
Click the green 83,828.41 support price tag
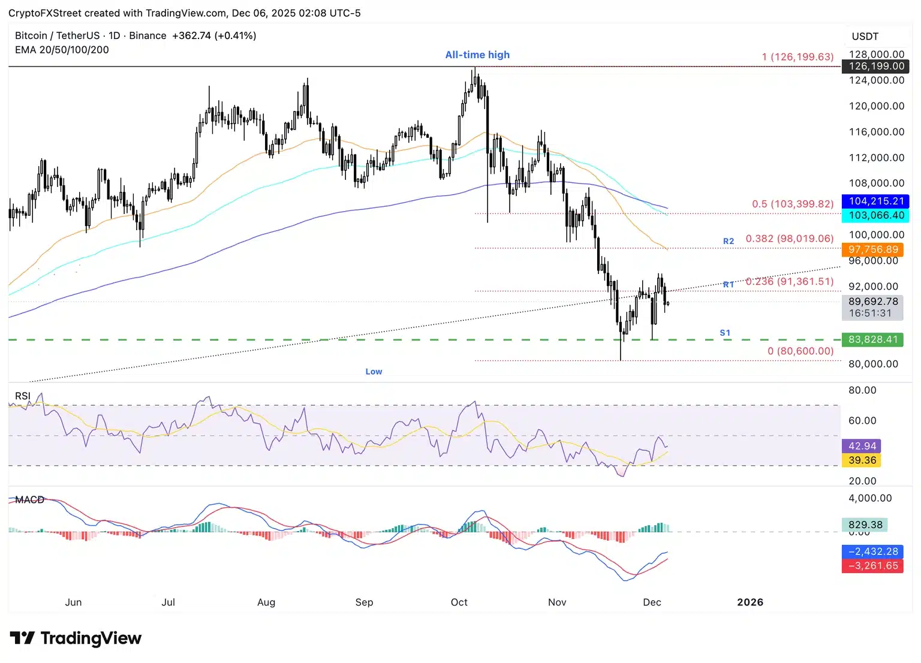click(x=872, y=340)
